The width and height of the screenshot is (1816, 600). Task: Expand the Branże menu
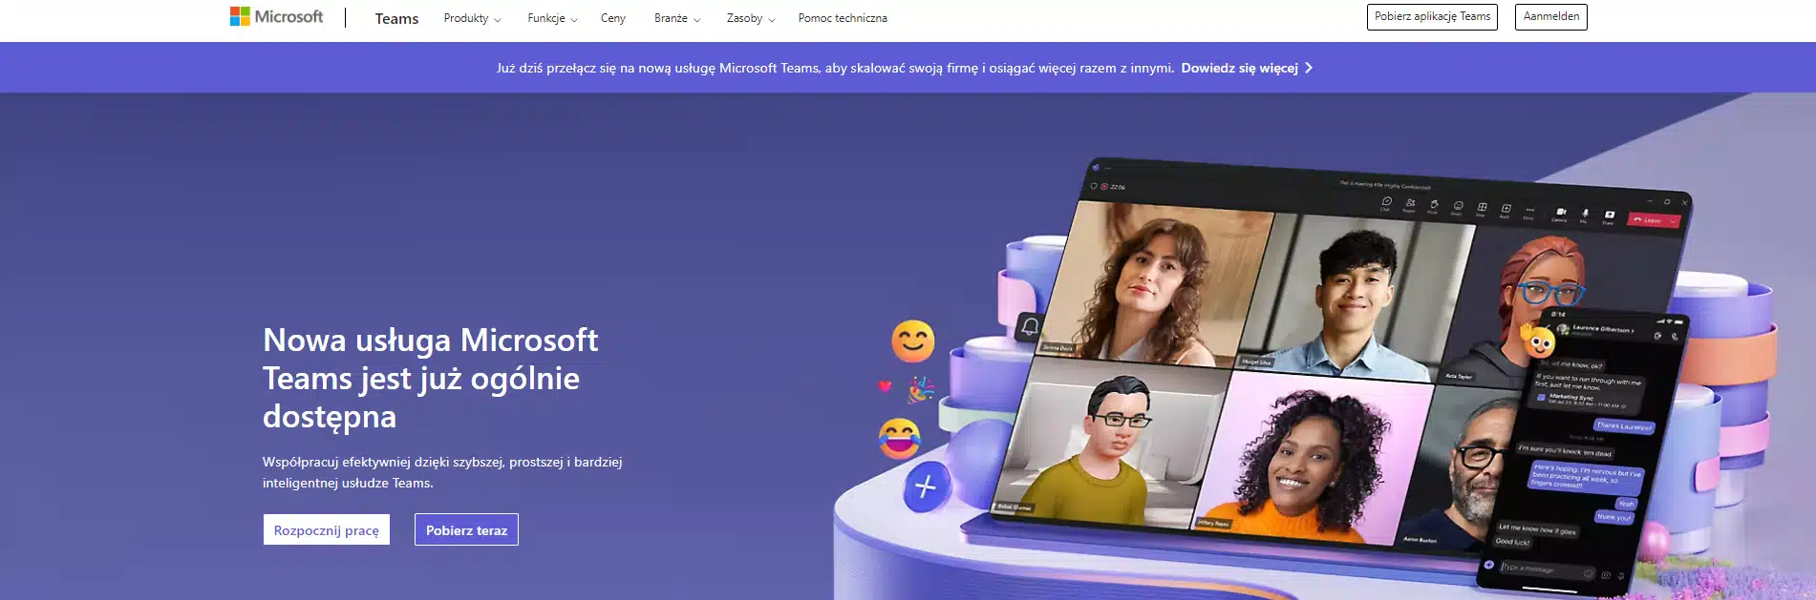[x=677, y=18]
